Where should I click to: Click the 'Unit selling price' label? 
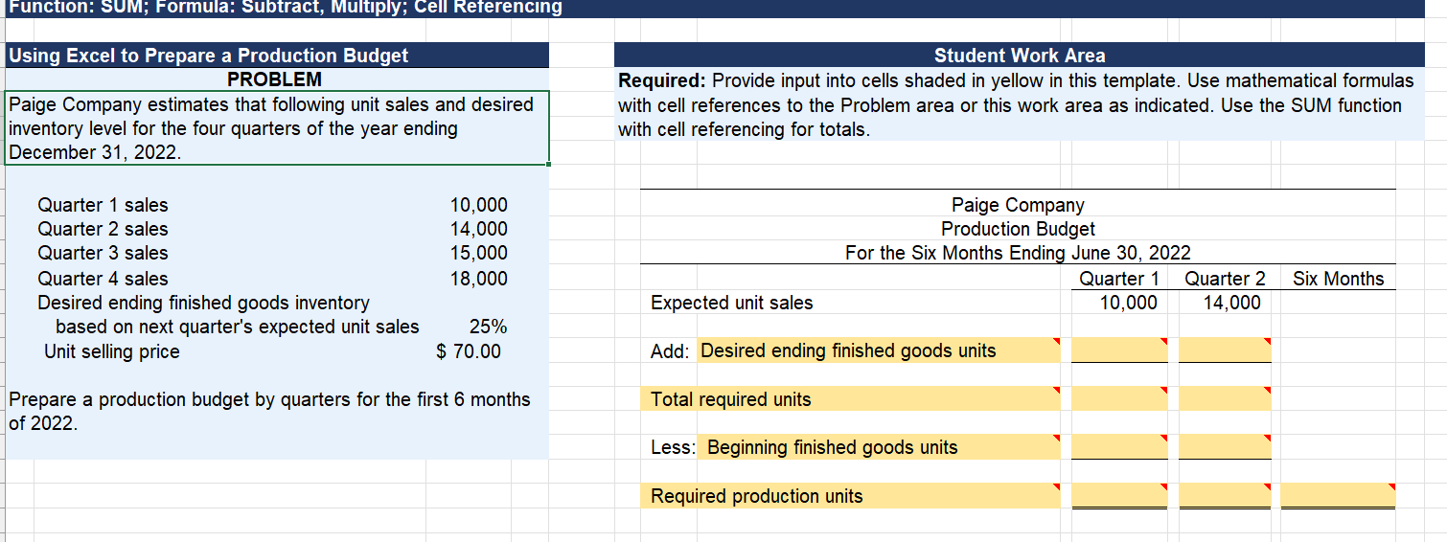[x=112, y=351]
